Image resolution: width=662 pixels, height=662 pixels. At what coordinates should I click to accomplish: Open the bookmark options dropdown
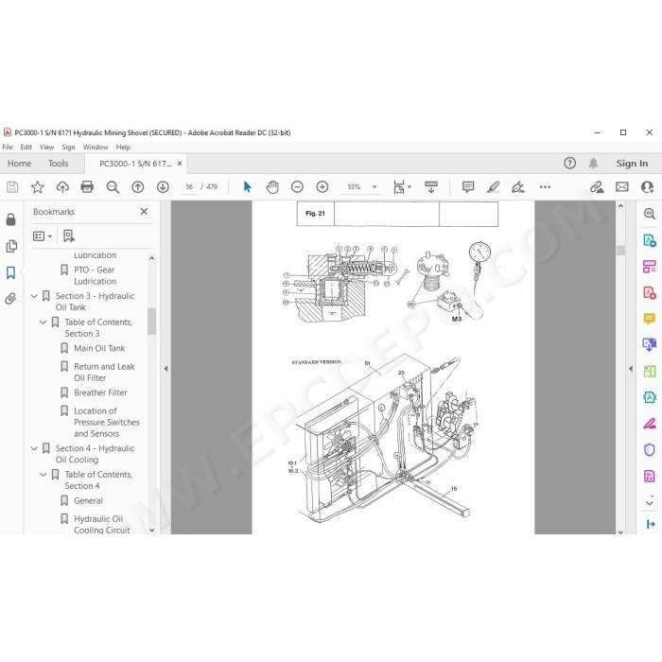pyautogui.click(x=43, y=236)
